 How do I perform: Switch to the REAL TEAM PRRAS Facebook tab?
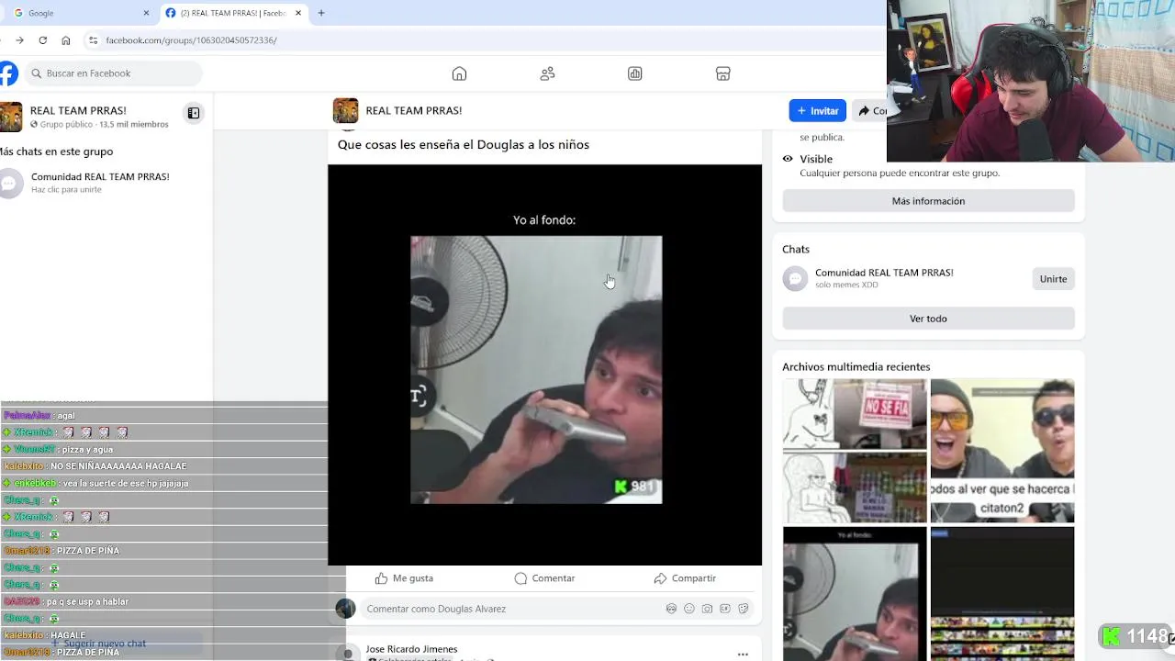coord(233,13)
